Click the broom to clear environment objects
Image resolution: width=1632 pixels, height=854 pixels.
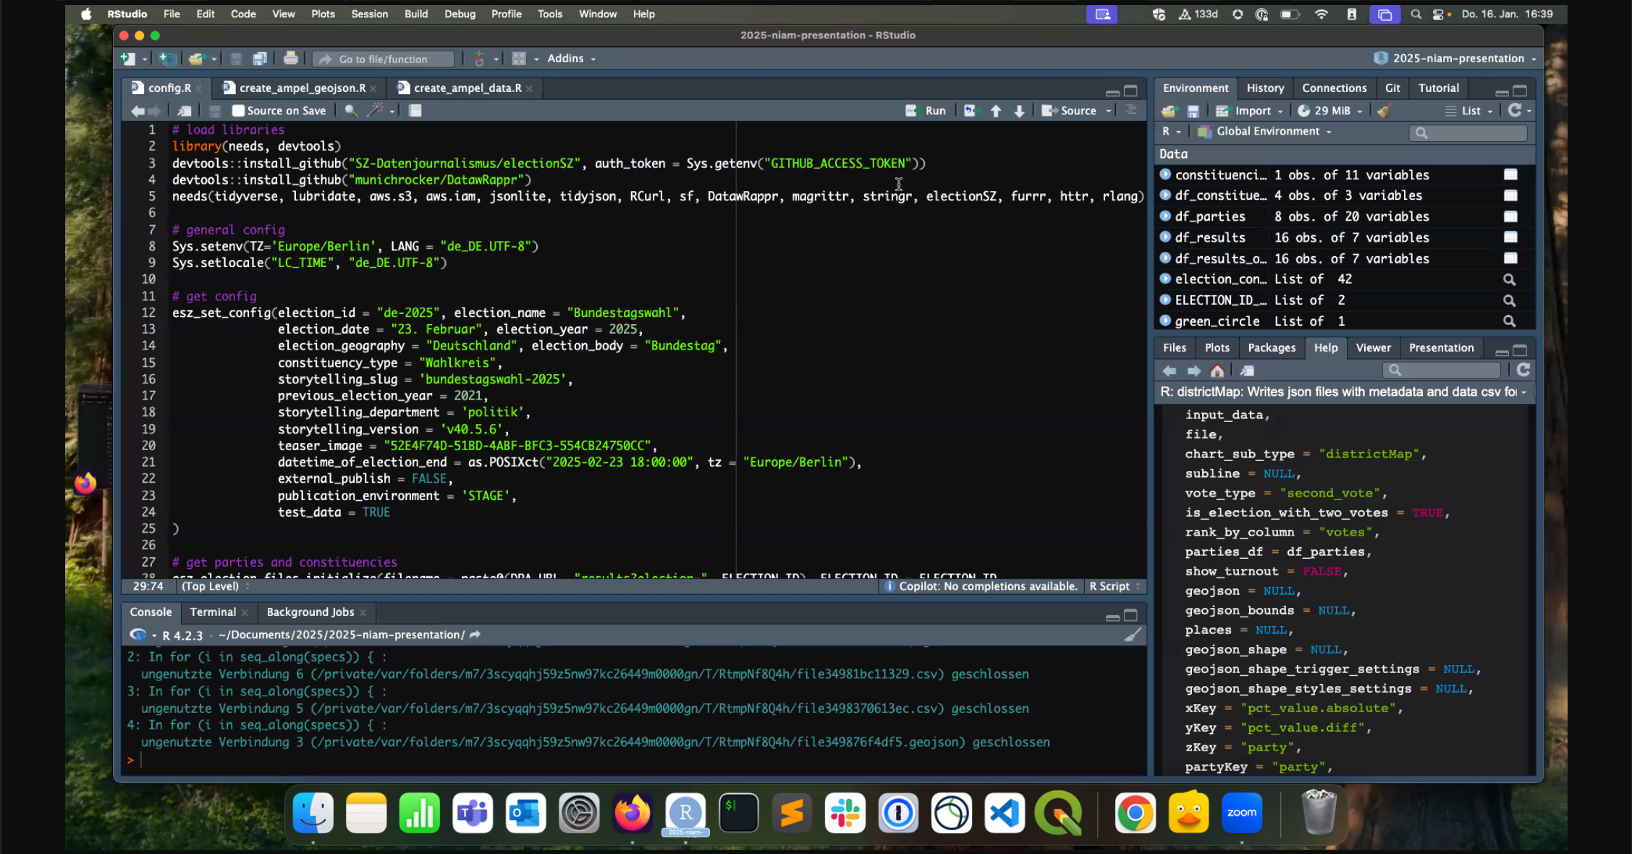pyautogui.click(x=1384, y=111)
